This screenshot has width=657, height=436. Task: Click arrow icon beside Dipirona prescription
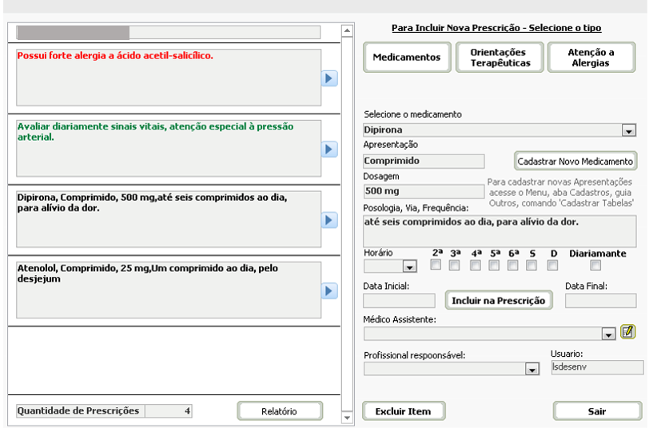click(x=329, y=219)
